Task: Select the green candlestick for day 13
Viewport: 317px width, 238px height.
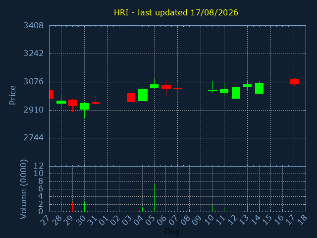Action: (x=248, y=86)
